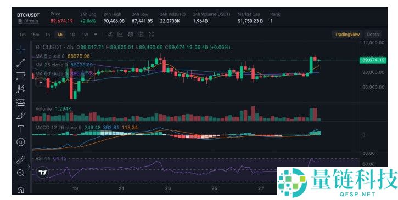The height and width of the screenshot is (200, 398).
Task: Select the ruler measure tool
Action: pos(21,160)
